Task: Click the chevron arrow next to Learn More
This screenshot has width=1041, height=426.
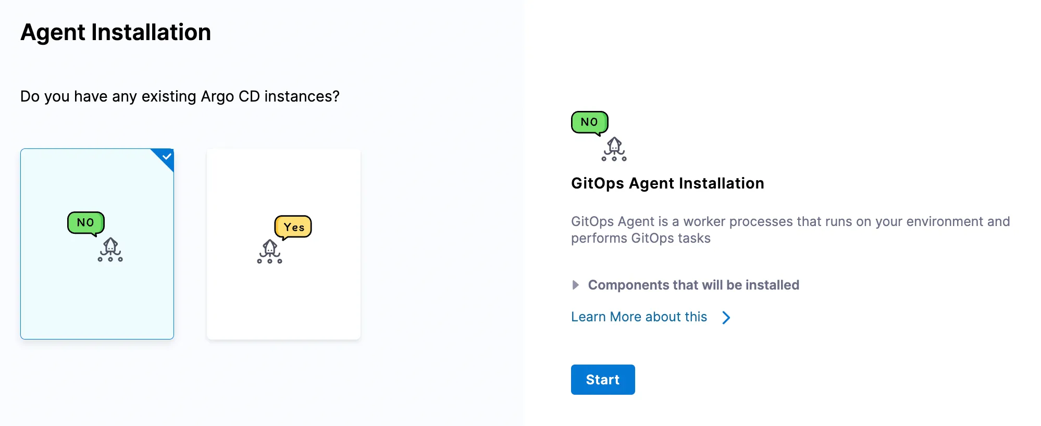Action: click(x=725, y=317)
